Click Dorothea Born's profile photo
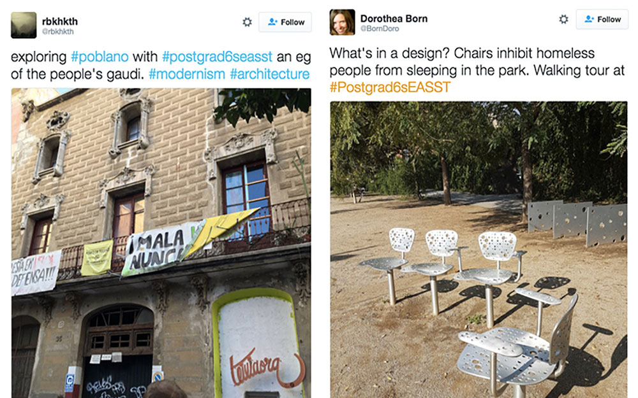The width and height of the screenshot is (638, 398). coord(342,22)
